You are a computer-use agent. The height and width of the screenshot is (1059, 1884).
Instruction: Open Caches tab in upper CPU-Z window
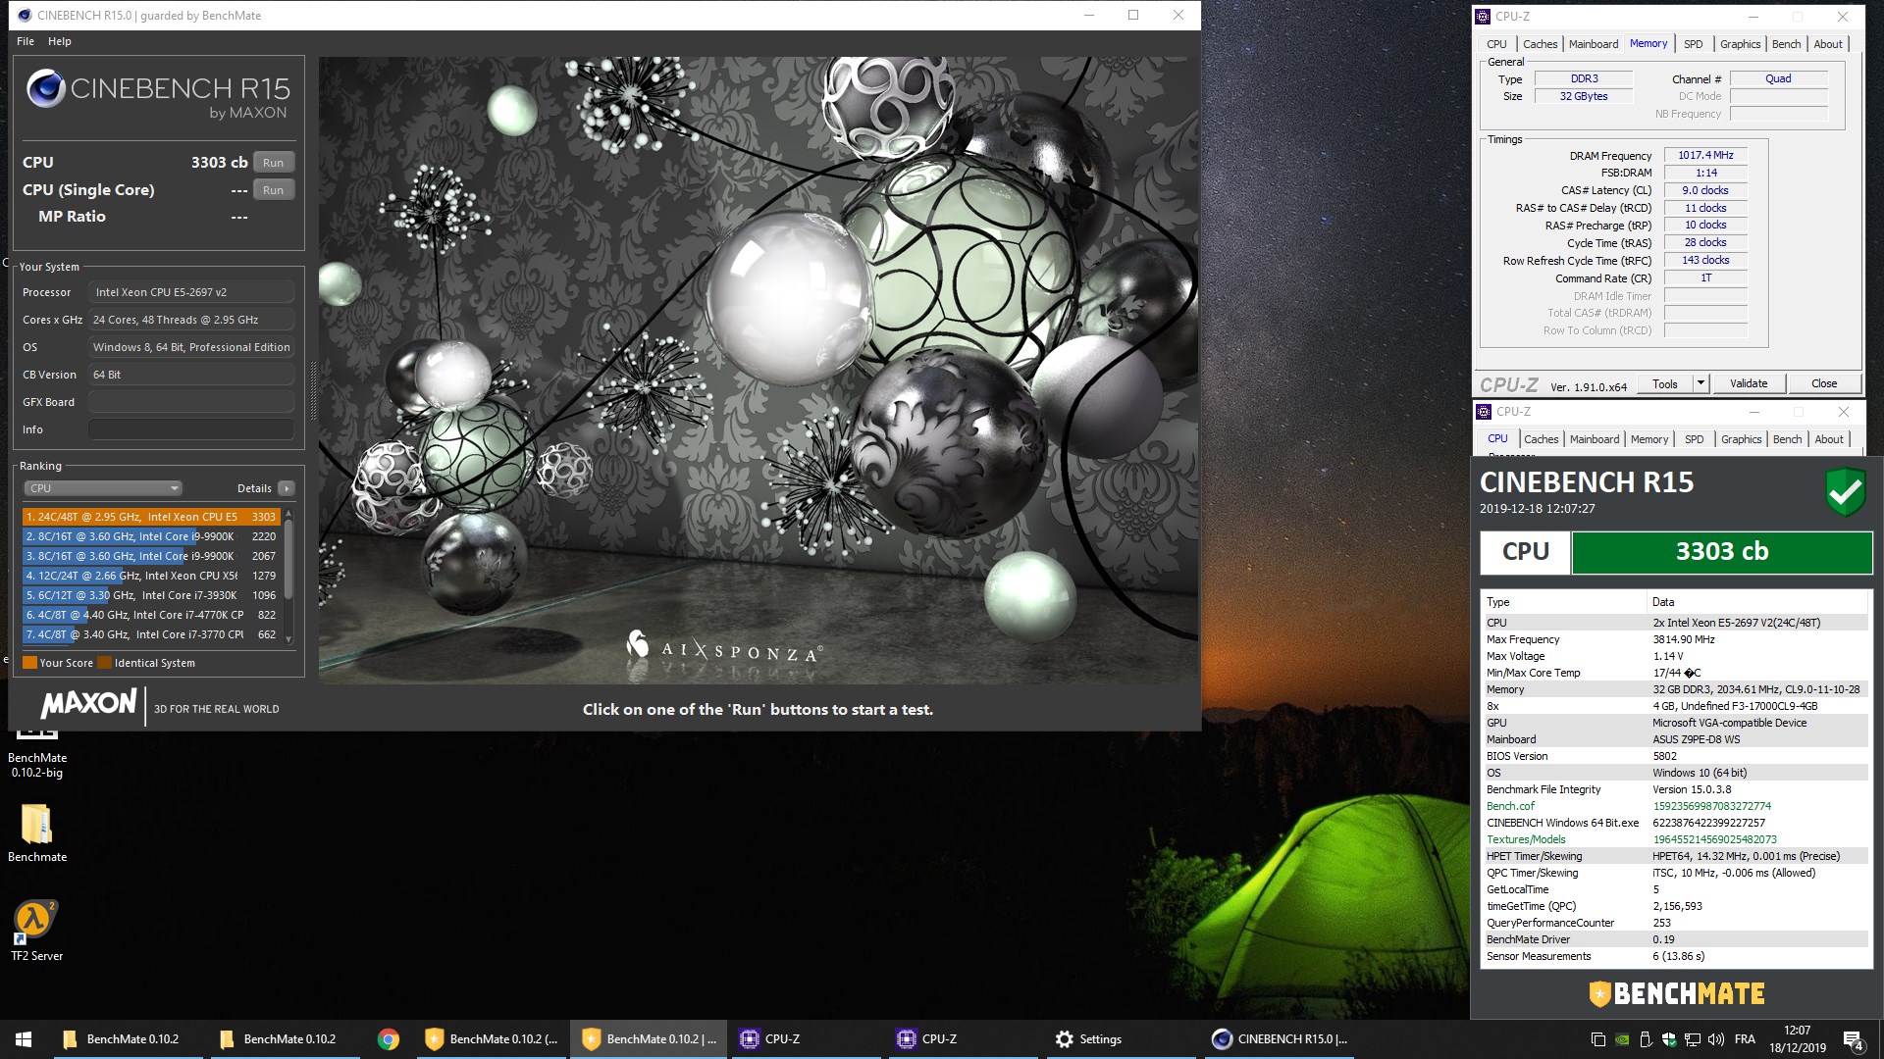tap(1540, 44)
